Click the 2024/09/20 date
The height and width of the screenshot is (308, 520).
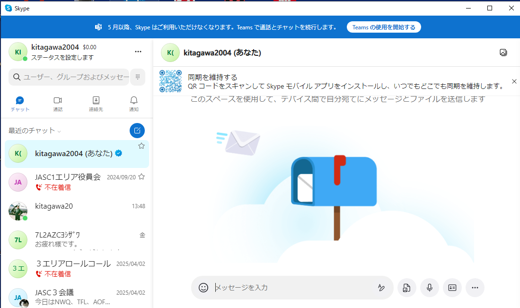tap(122, 177)
